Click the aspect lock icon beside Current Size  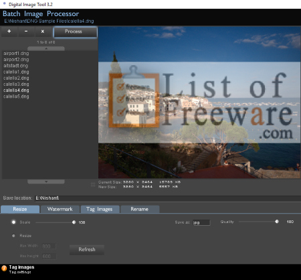point(93,185)
